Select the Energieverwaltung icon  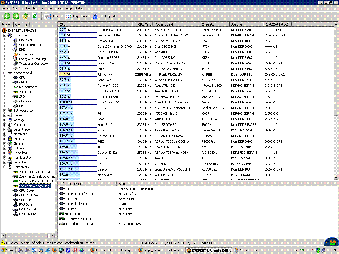(x=16, y=59)
